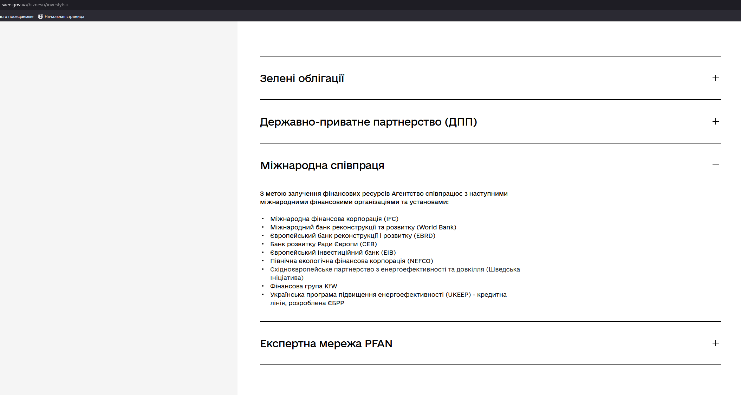Expand Зелені облігації with plus icon

coord(715,78)
